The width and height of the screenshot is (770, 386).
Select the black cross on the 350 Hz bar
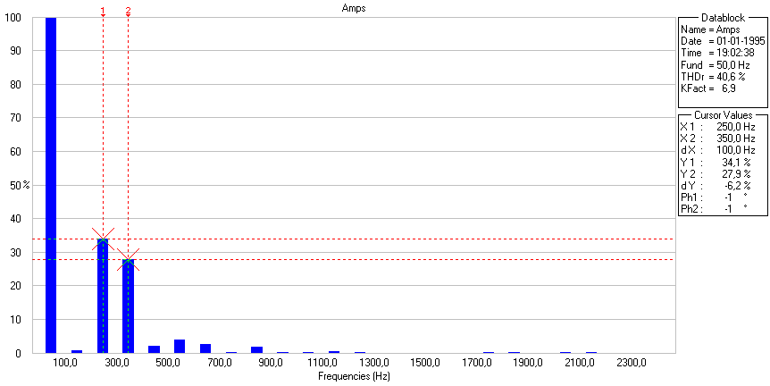(x=128, y=259)
